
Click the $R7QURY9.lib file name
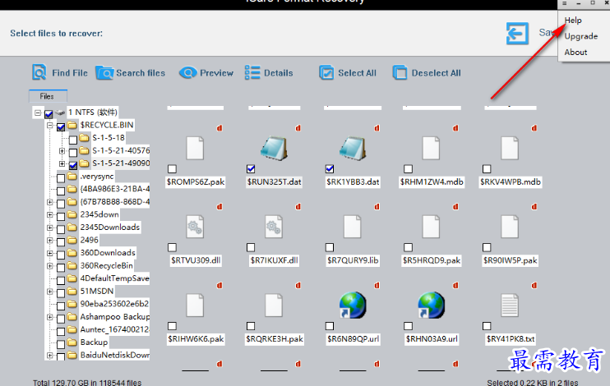[x=353, y=260]
